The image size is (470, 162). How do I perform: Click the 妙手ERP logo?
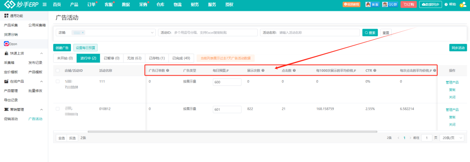coord(21,4)
